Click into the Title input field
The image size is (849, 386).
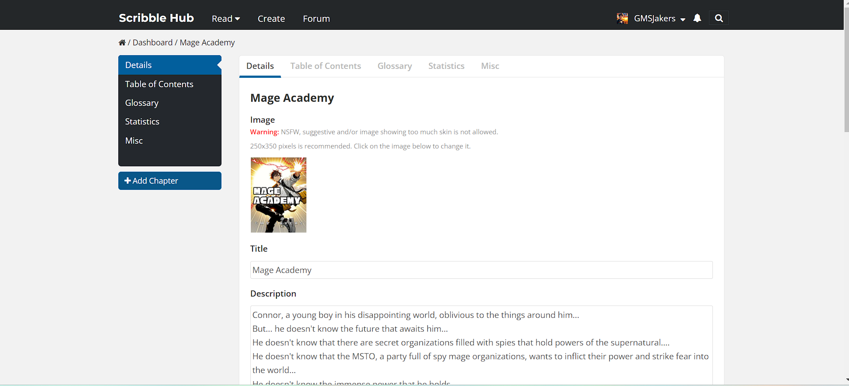click(x=481, y=270)
